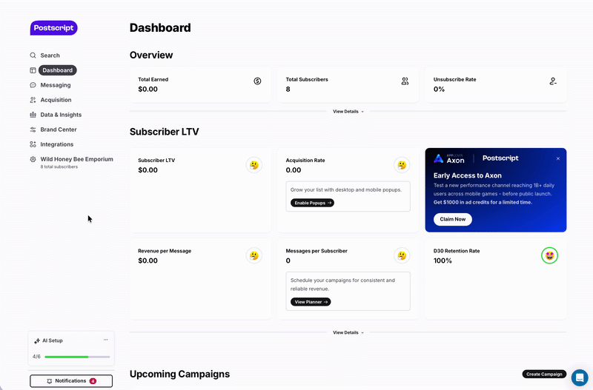Click Claim Now in Axon banner
The image size is (593, 390).
[453, 219]
